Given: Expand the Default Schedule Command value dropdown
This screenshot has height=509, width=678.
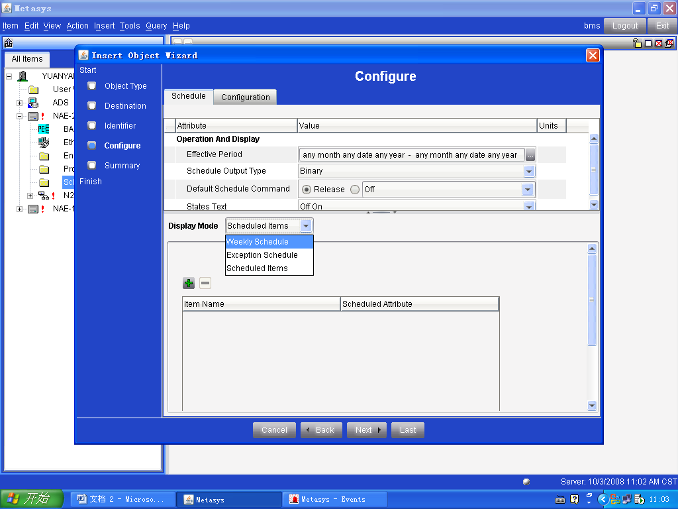Looking at the screenshot, I should (528, 190).
